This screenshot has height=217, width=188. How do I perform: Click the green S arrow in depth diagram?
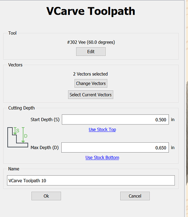tap(15, 131)
